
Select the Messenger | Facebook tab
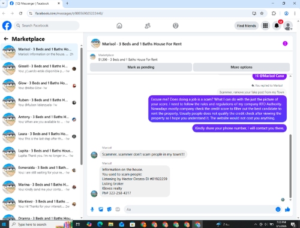35,4
